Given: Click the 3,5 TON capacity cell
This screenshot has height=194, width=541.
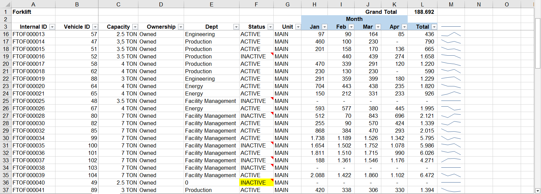Looking at the screenshot, I should click(x=118, y=41).
